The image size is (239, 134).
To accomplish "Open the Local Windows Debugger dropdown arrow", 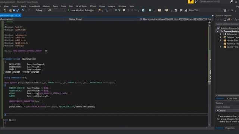I will tap(95, 10).
